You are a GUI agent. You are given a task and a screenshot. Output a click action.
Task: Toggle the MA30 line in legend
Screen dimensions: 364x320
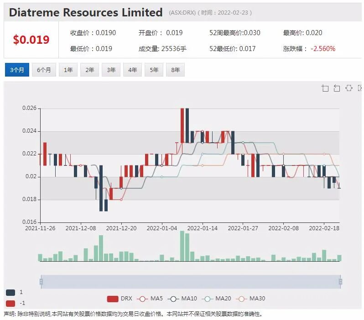250,299
